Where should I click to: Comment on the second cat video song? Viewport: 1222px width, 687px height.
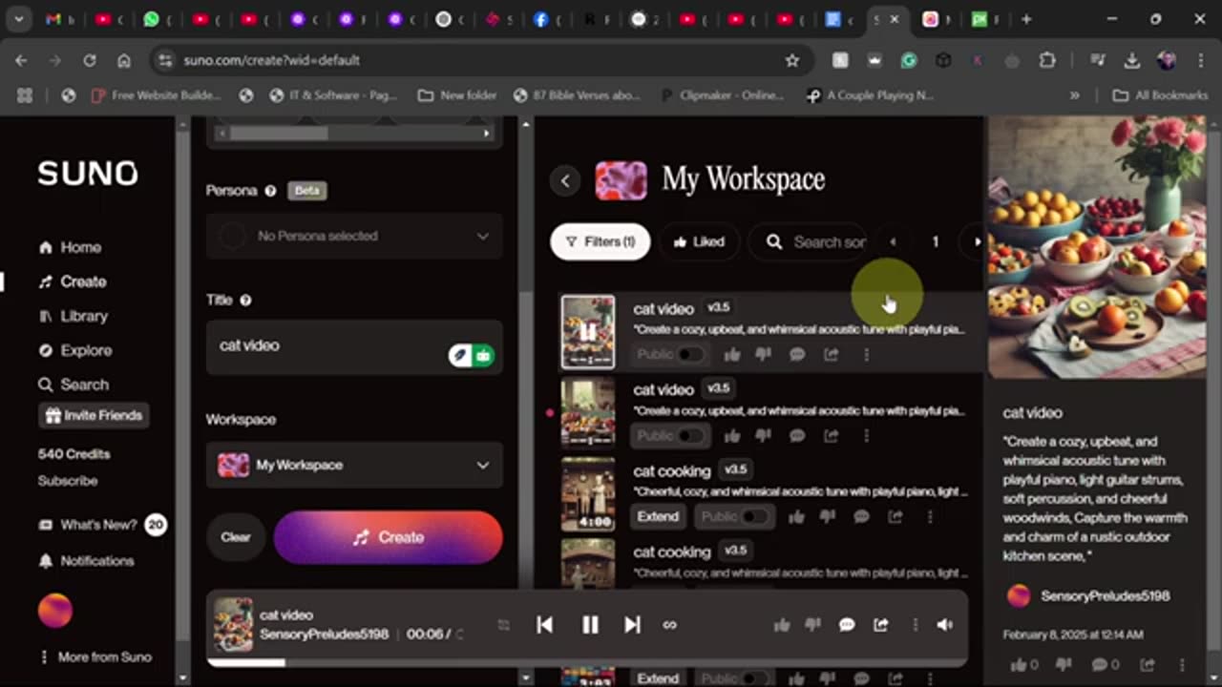(x=797, y=436)
